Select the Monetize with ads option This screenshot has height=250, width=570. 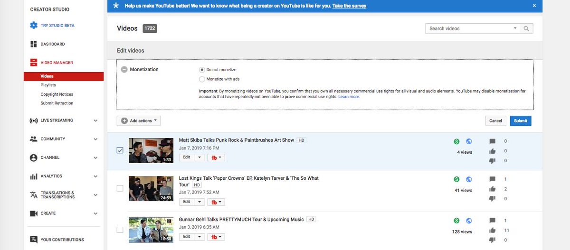(x=202, y=79)
